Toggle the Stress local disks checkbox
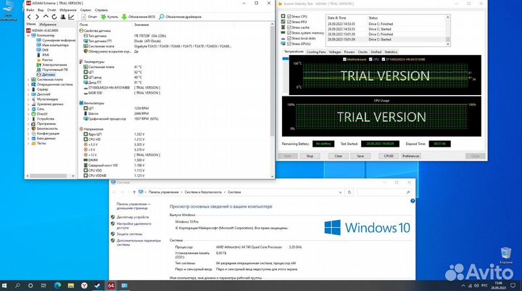Image resolution: width=522 pixels, height=291 pixels. point(289,38)
